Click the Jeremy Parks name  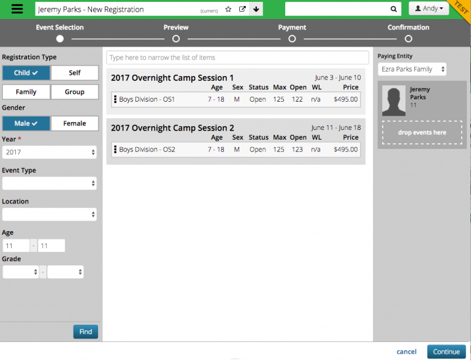420,93
